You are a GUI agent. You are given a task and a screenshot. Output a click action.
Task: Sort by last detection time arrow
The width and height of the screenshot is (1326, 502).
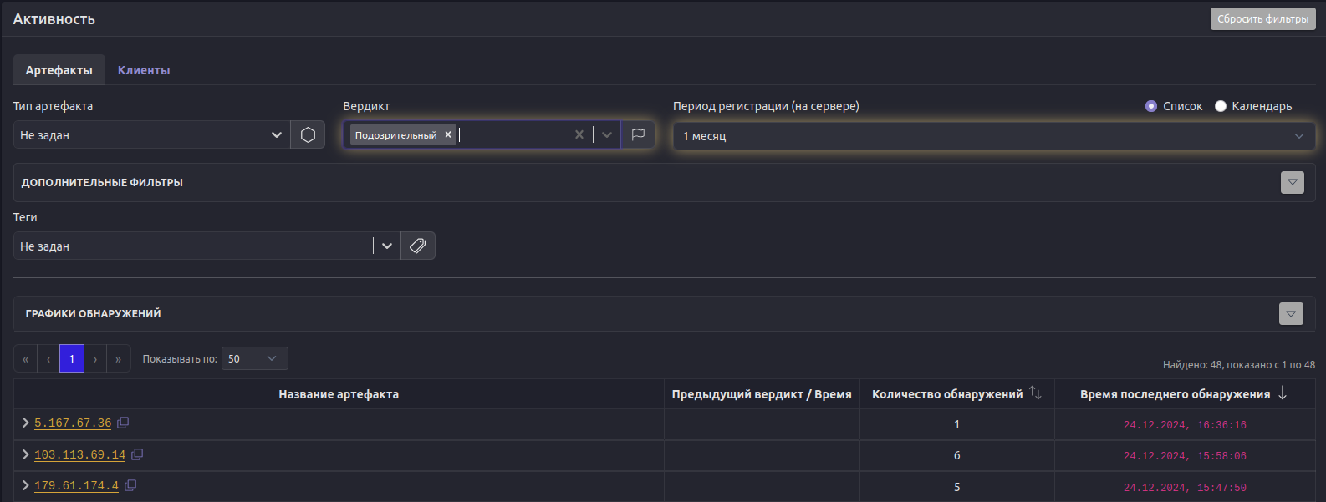click(x=1283, y=393)
